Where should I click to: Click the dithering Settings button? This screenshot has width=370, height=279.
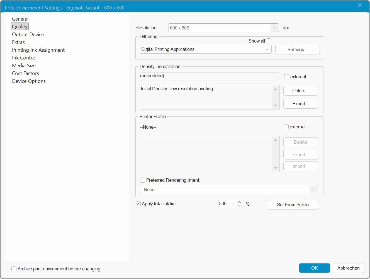pos(297,49)
